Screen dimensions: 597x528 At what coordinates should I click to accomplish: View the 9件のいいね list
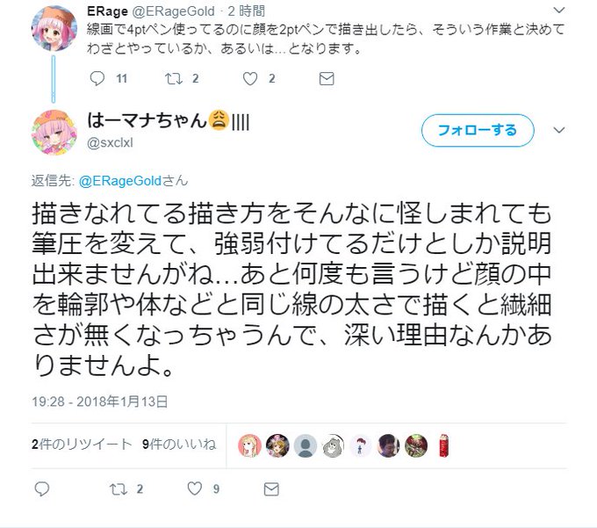179,445
